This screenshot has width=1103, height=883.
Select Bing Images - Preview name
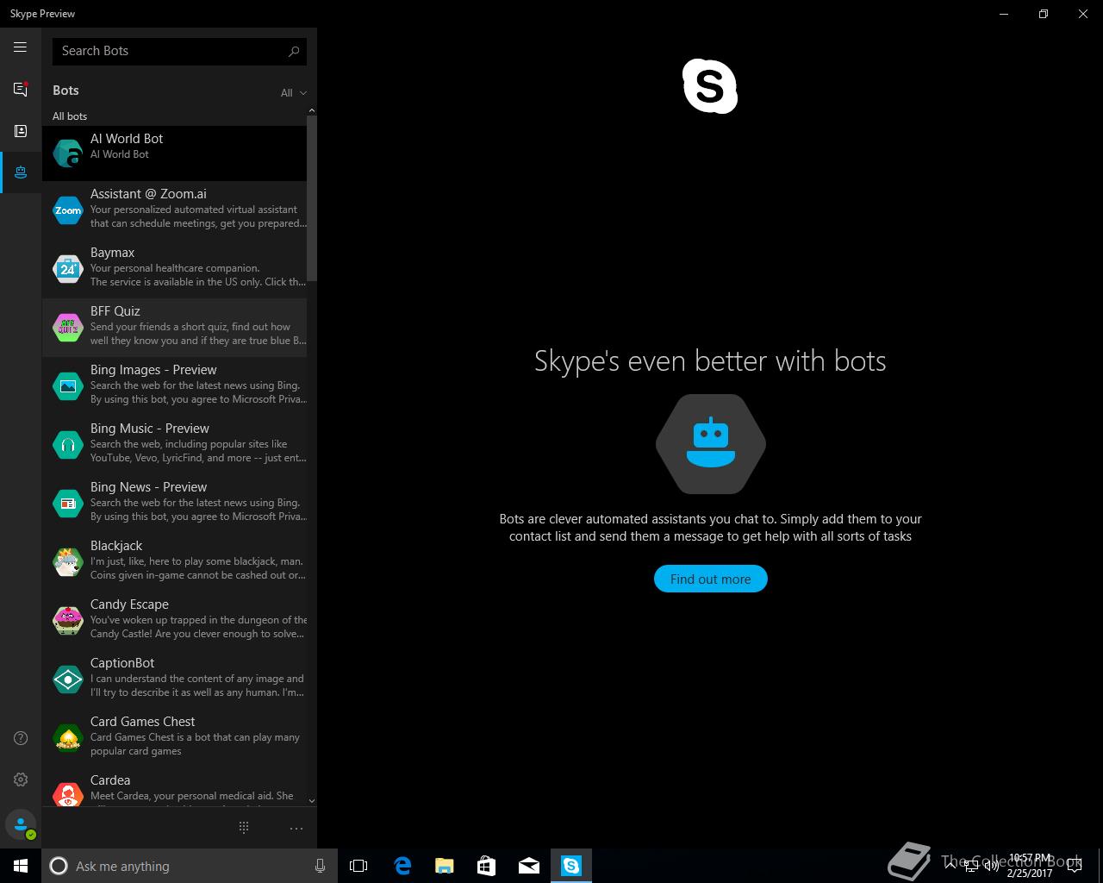pos(153,369)
